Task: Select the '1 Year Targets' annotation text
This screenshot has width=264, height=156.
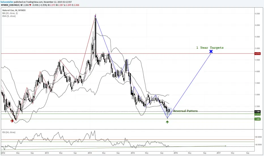Action: [x=210, y=48]
